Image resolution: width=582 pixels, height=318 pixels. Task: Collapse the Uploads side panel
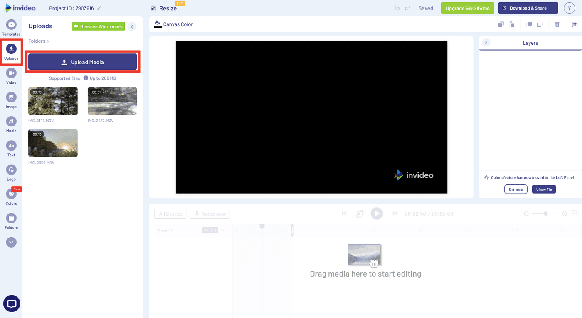click(132, 27)
